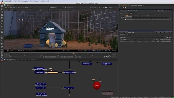Screen dimensions: 174x98
Task: Toggle the mask enable checkbox
Action: [x=125, y=20]
